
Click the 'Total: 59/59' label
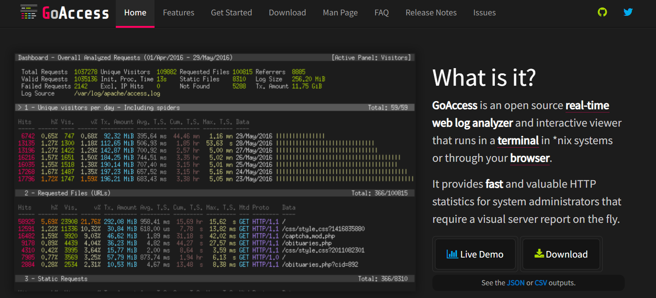[x=388, y=108]
